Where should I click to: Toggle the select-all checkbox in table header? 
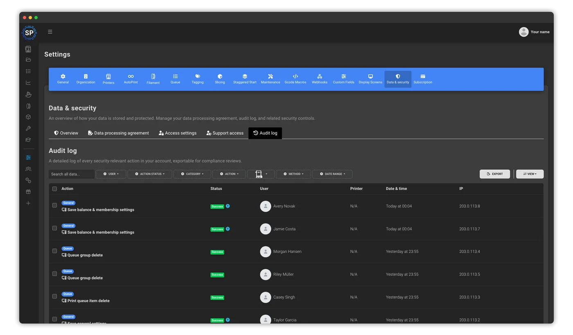(x=54, y=189)
